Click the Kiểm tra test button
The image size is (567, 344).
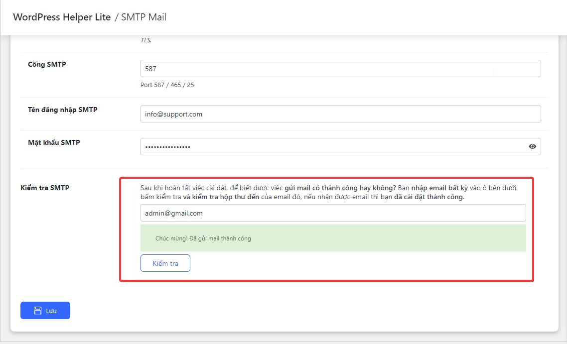click(x=165, y=263)
